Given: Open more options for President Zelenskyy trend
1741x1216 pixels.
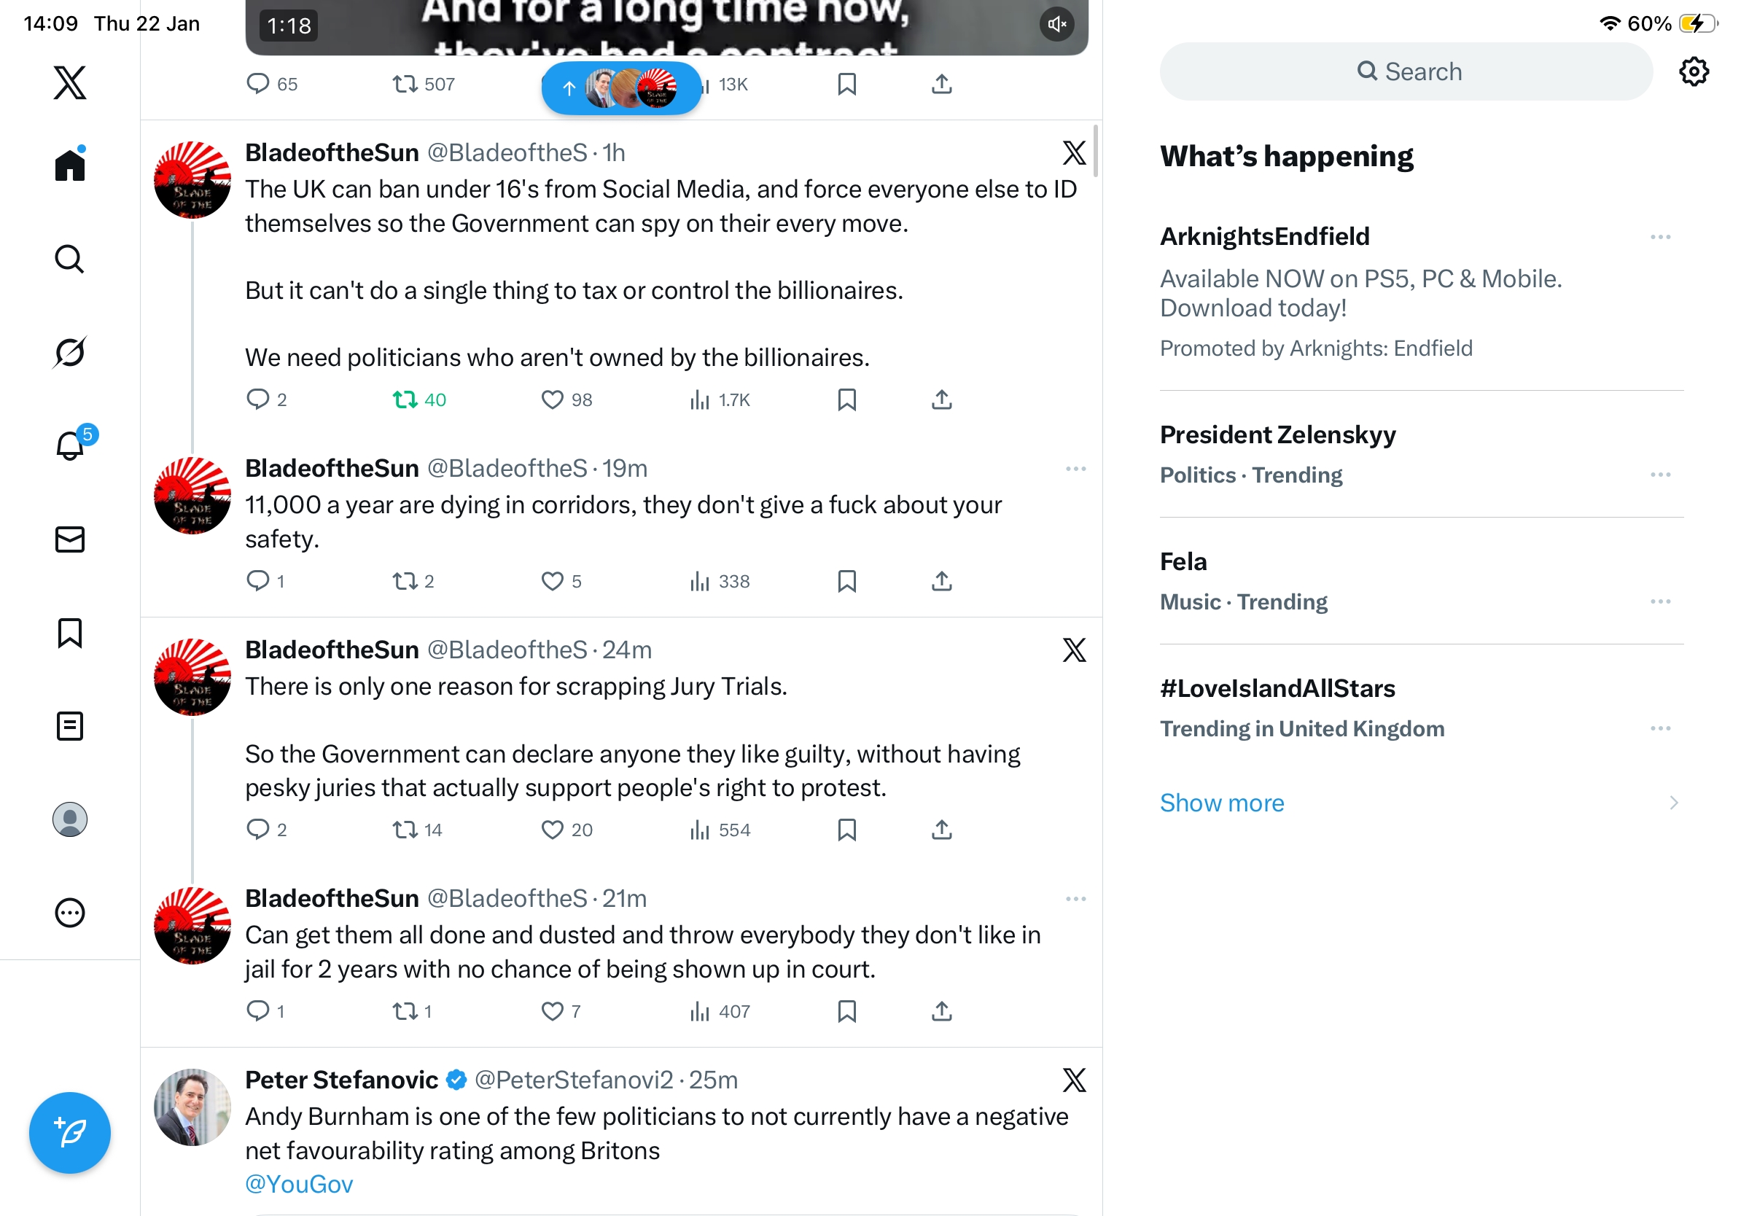Looking at the screenshot, I should (x=1660, y=475).
